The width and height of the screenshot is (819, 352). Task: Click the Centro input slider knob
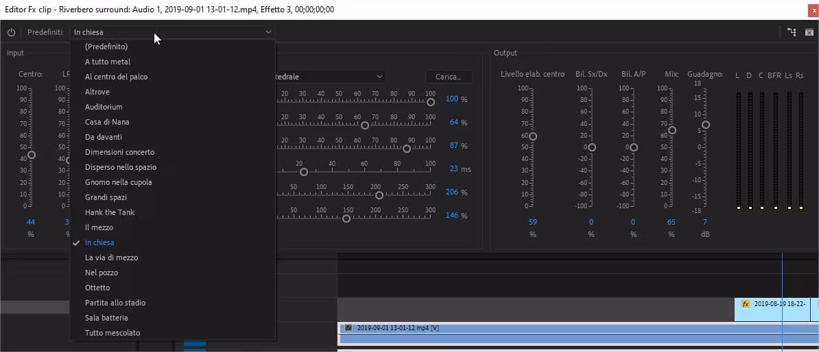point(32,155)
